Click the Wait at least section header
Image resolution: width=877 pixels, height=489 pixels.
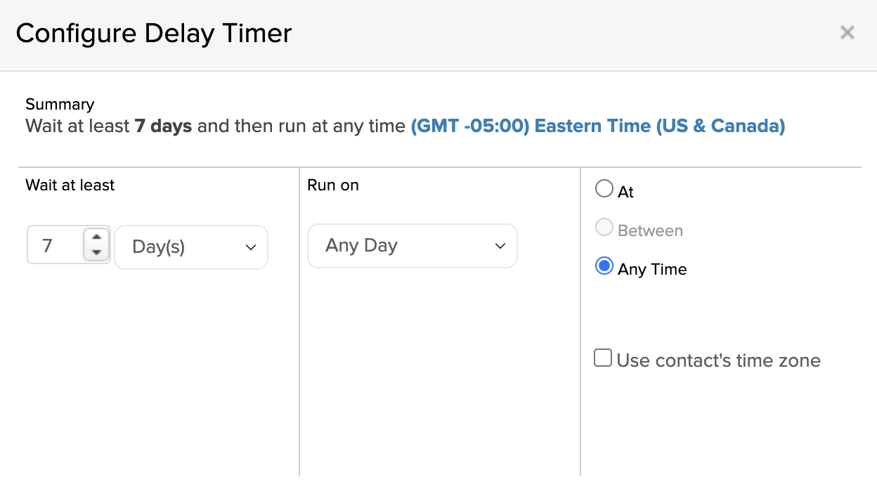(70, 185)
